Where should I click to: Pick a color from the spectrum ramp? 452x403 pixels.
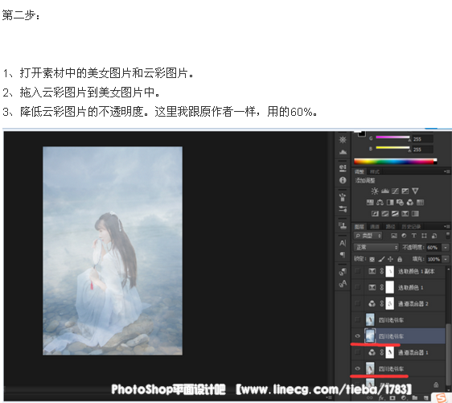[395, 162]
